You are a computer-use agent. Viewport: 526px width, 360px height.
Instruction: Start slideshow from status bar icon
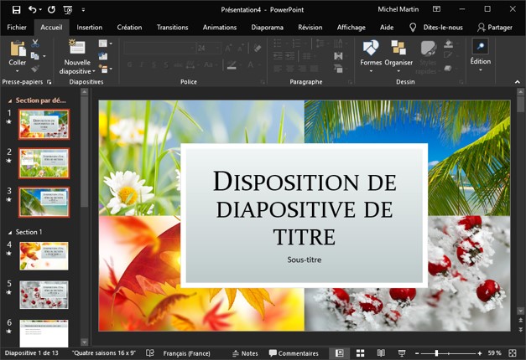pyautogui.click(x=401, y=353)
